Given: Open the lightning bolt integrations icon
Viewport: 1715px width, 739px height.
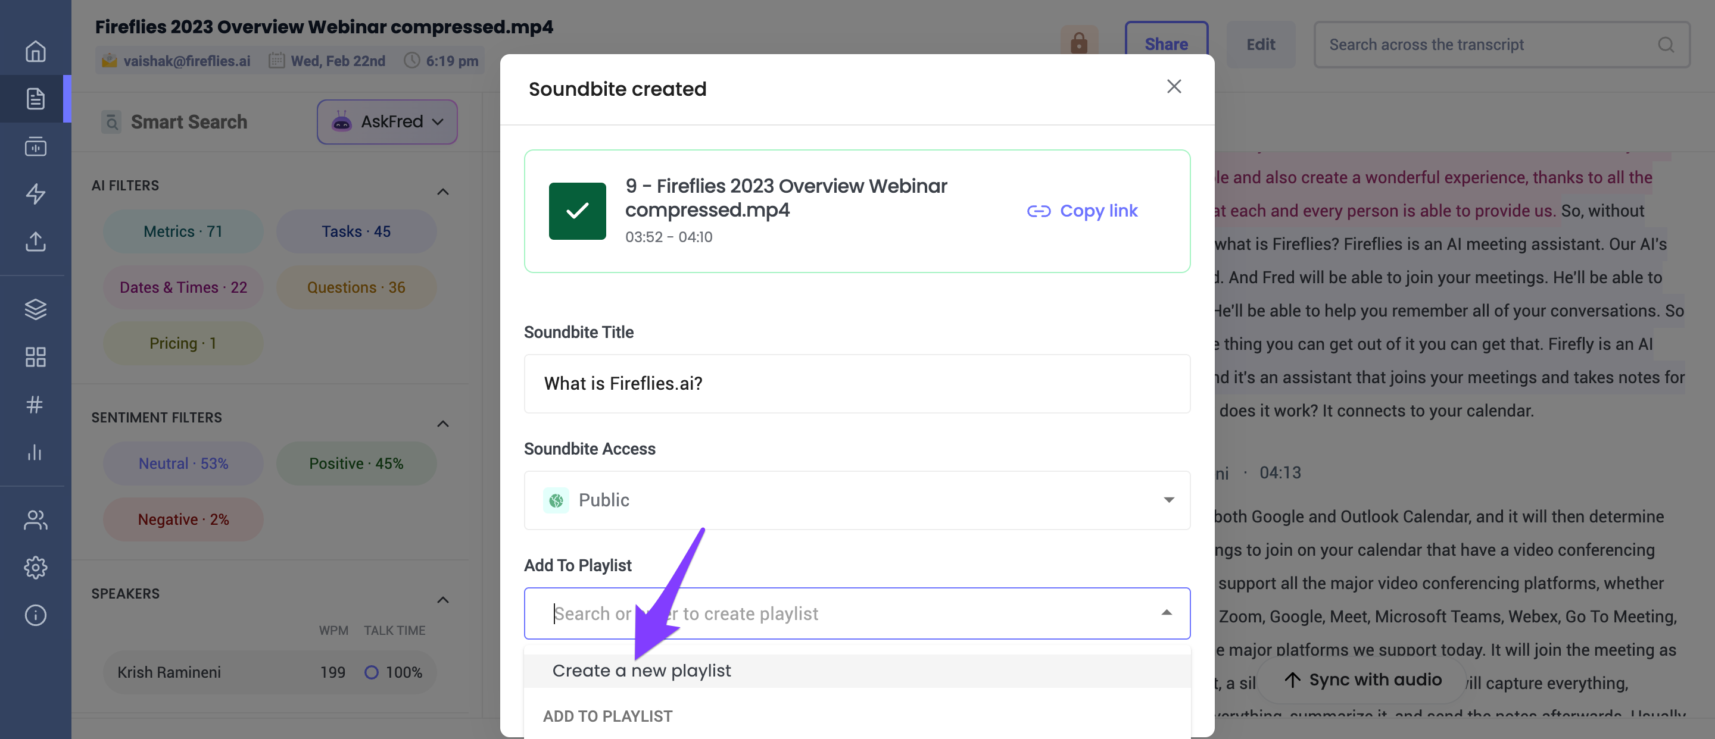Looking at the screenshot, I should (x=35, y=193).
